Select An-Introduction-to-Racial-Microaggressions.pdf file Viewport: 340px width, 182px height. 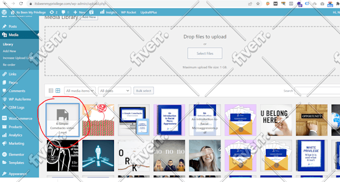[205, 120]
